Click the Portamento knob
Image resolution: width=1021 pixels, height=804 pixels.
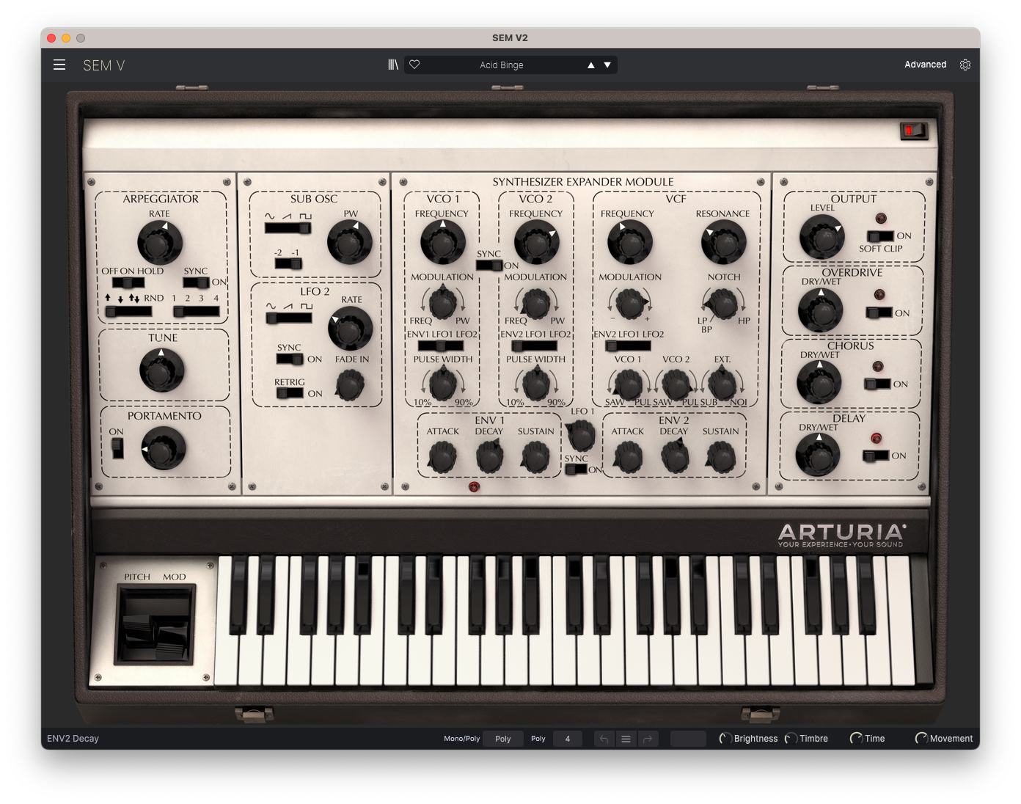(x=164, y=448)
